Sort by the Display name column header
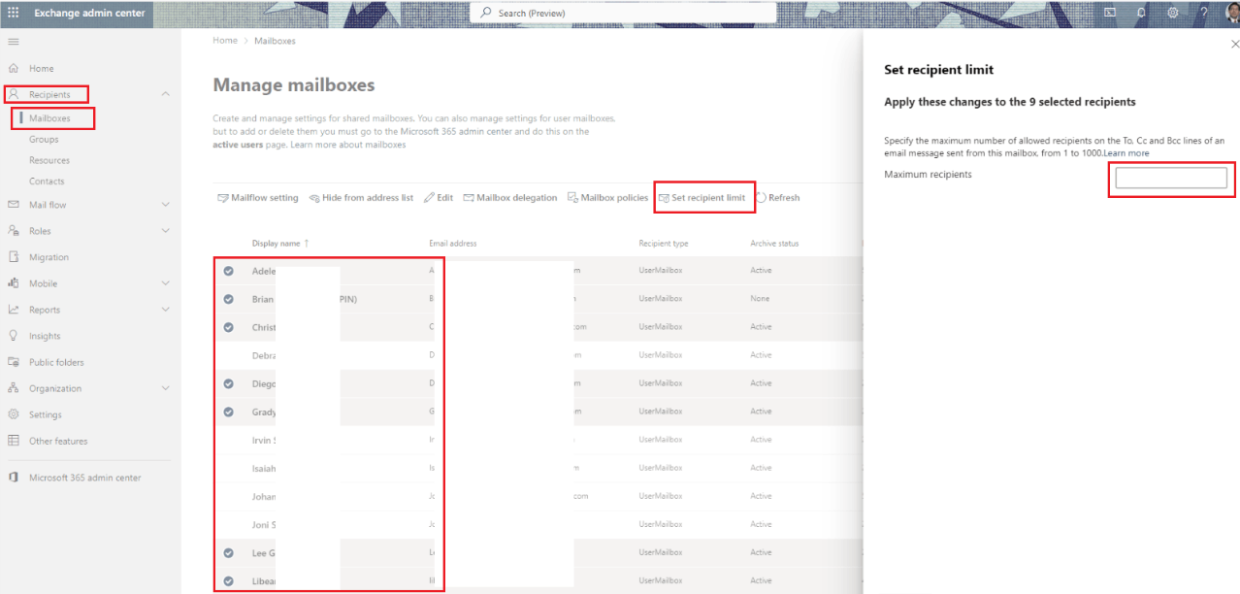Viewport: 1240px width, 594px height. (x=280, y=243)
